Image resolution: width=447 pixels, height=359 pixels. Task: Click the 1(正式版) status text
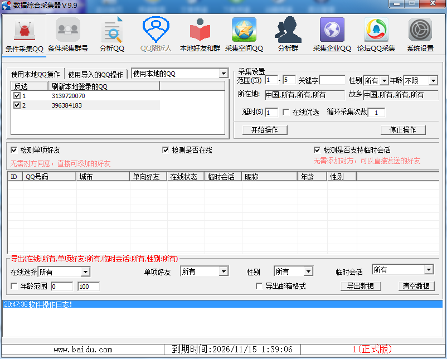pos(372,349)
